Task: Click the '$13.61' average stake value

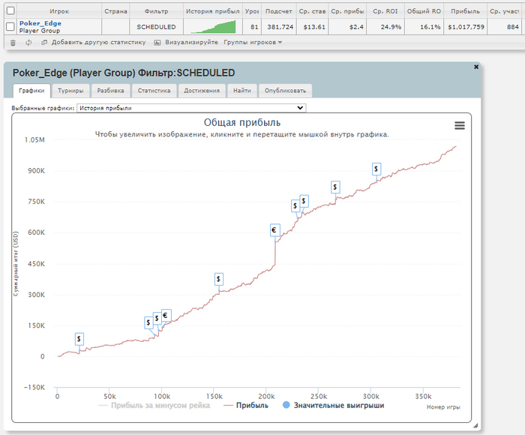Action: click(x=314, y=27)
